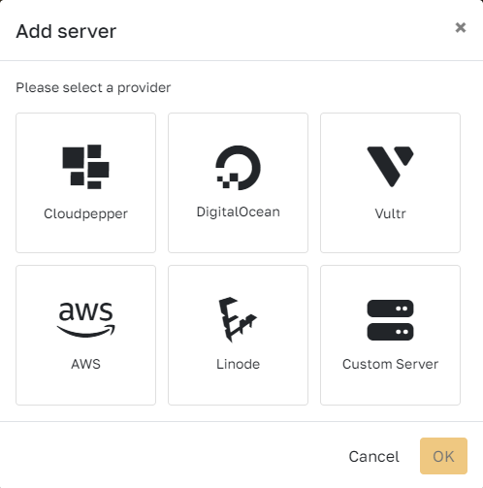Click the Linode text label

pos(238,364)
